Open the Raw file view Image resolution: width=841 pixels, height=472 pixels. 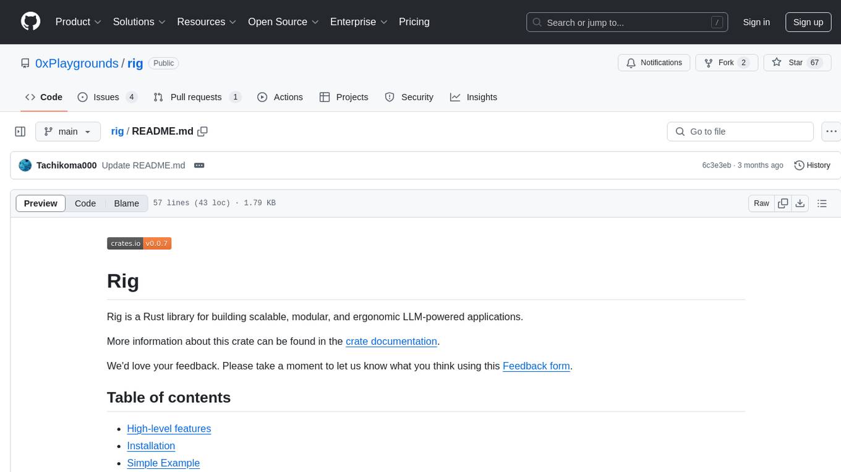[761, 203]
